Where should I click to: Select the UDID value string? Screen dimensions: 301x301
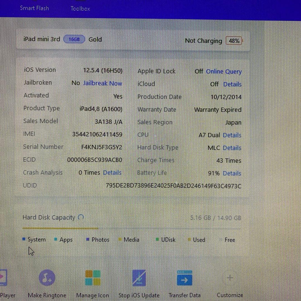(174, 186)
